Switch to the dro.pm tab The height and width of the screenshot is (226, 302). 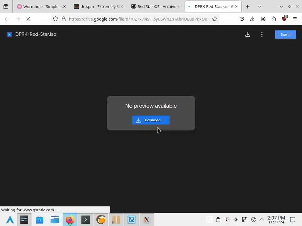tap(99, 6)
